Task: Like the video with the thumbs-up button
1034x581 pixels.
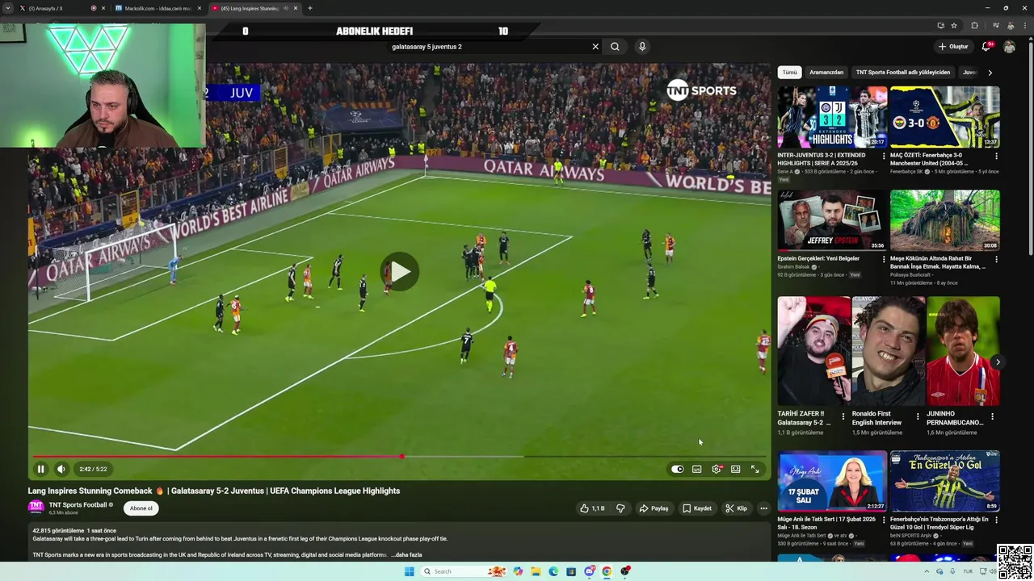Action: coord(592,508)
